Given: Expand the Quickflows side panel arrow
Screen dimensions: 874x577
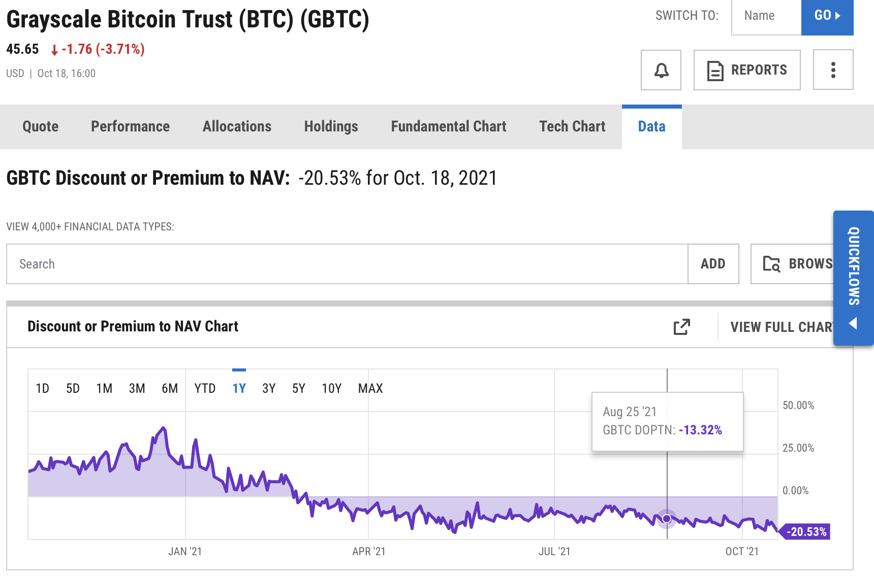Looking at the screenshot, I should coord(853,323).
